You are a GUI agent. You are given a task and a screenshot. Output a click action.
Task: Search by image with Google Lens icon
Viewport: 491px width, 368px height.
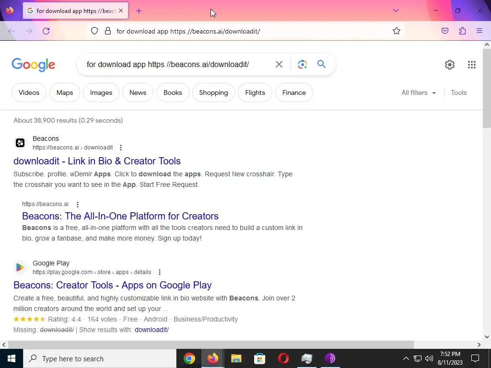(302, 64)
